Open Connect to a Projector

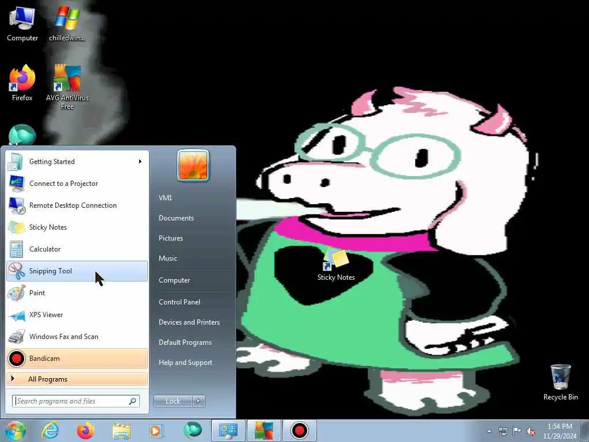[x=78, y=184]
